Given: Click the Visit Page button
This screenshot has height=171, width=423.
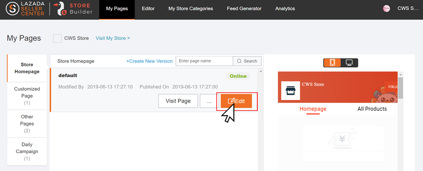Looking at the screenshot, I should coord(178,101).
